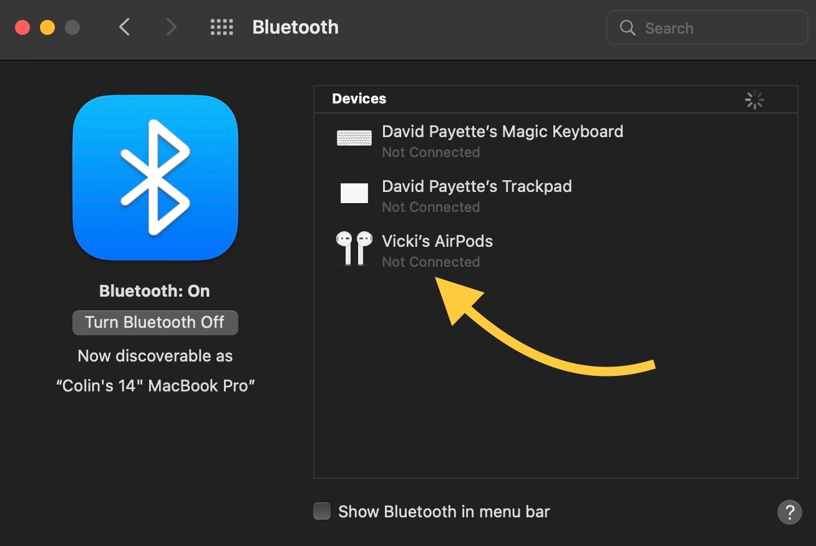The width and height of the screenshot is (816, 546).
Task: Enable Show Bluetooth in menu bar checkbox
Action: (322, 512)
